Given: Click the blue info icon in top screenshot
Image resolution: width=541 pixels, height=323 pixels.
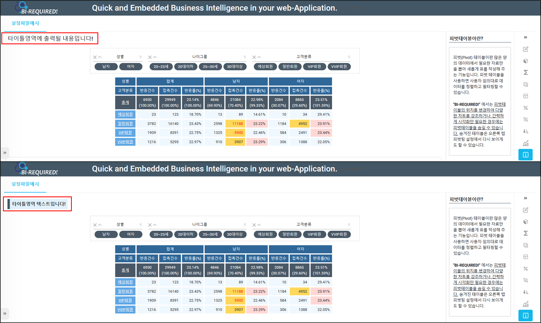Looking at the screenshot, I should (525, 155).
